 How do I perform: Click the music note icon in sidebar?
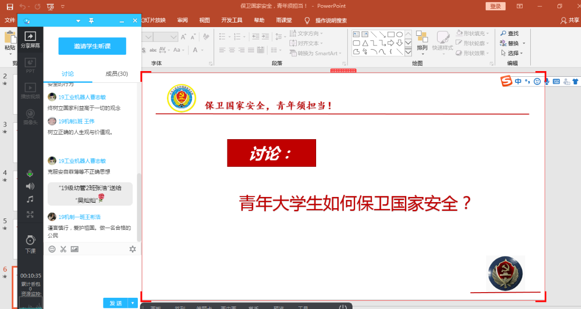pyautogui.click(x=30, y=199)
